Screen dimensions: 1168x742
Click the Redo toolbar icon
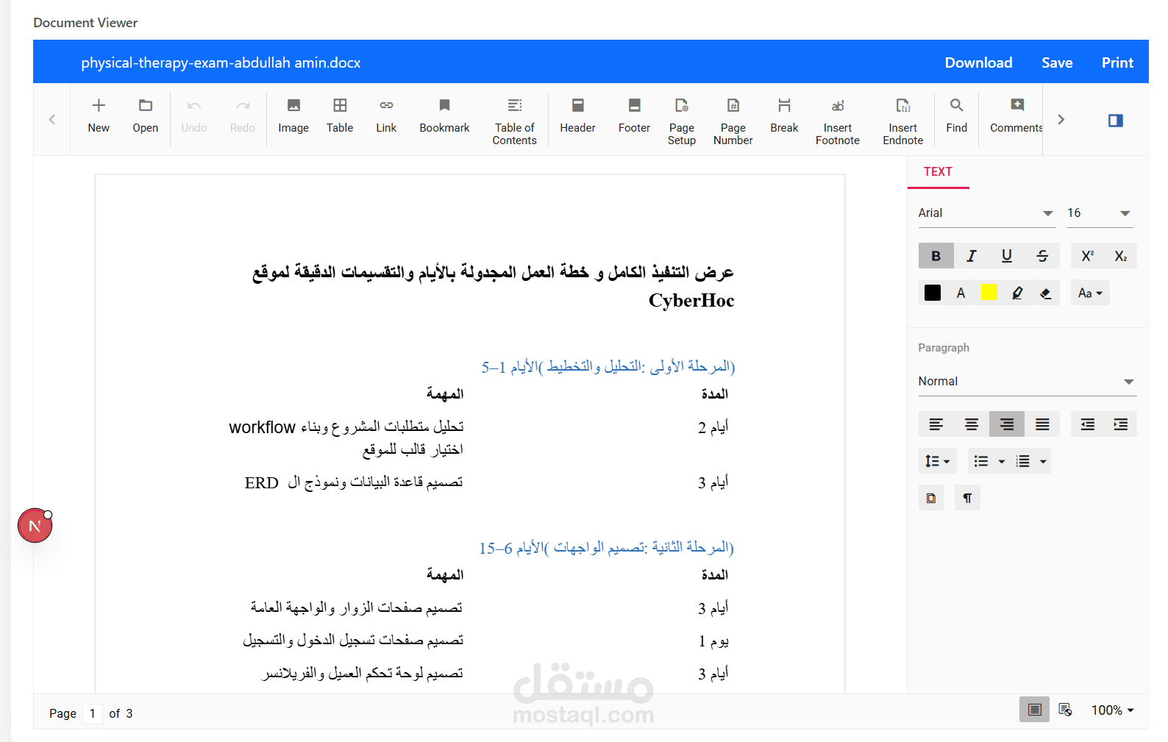pos(243,116)
